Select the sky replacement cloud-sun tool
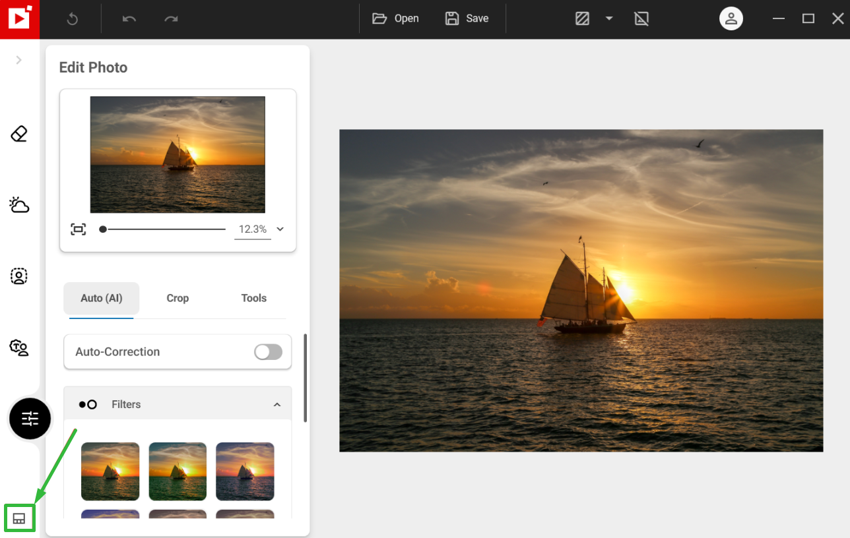Image resolution: width=850 pixels, height=538 pixels. click(19, 205)
